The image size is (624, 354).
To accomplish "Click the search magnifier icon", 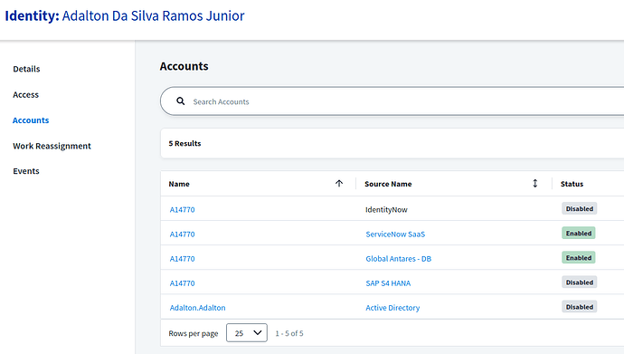I will 180,101.
